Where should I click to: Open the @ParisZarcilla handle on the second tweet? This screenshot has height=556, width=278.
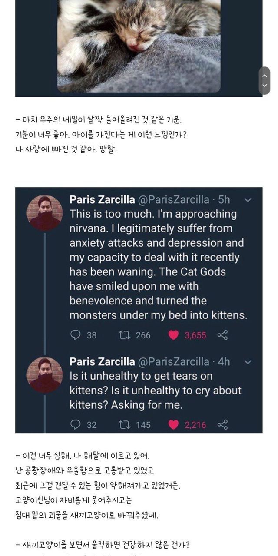coord(173,361)
